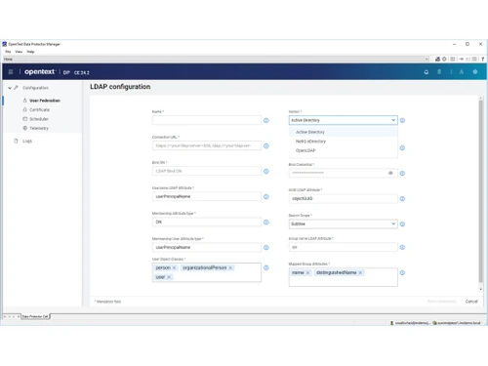Click the User Federation person icon
Screen dimensions: 488x366
[25, 101]
